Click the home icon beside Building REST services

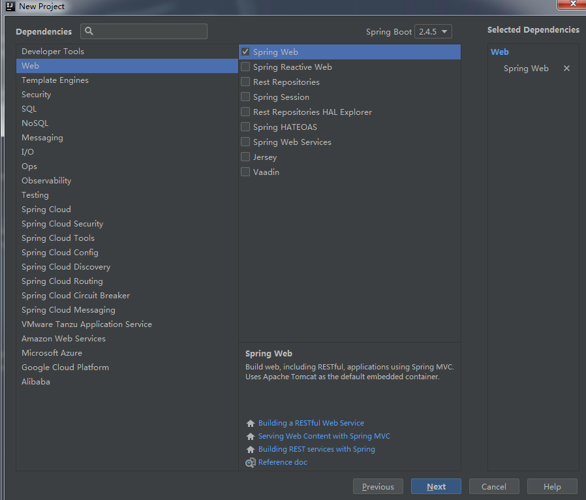pos(251,450)
